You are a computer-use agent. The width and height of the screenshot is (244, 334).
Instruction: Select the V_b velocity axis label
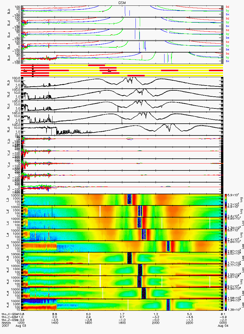(x=9, y=141)
